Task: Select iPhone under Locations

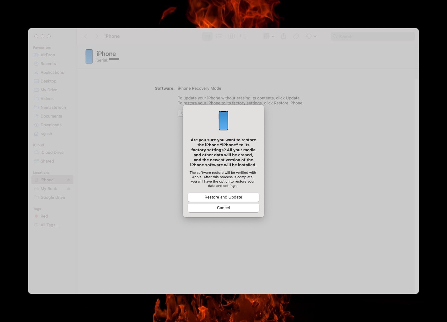Action: 52,180
